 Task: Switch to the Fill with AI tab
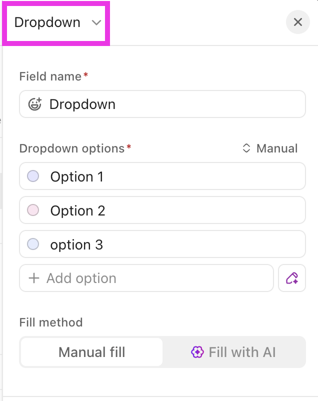point(233,352)
